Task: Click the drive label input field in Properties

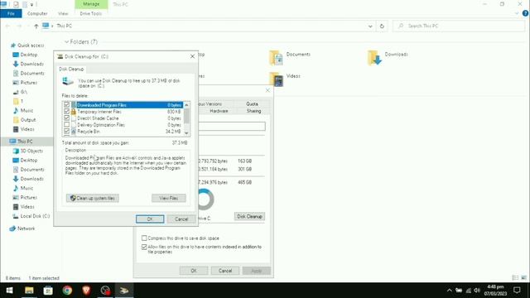Action: click(232, 127)
